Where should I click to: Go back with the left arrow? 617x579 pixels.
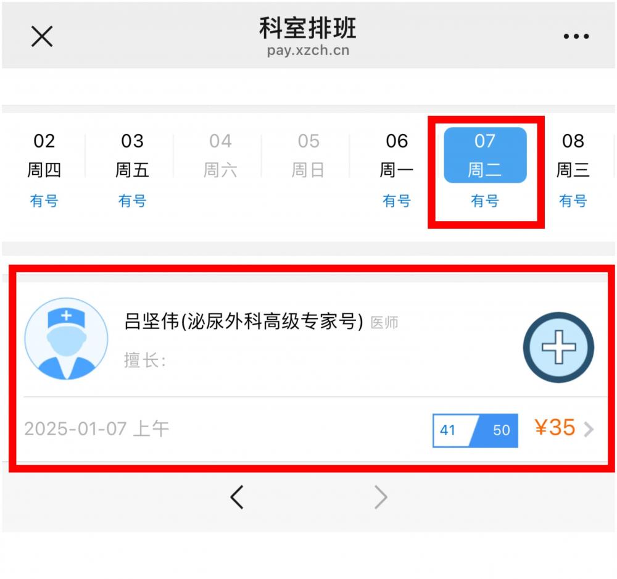pyautogui.click(x=237, y=497)
